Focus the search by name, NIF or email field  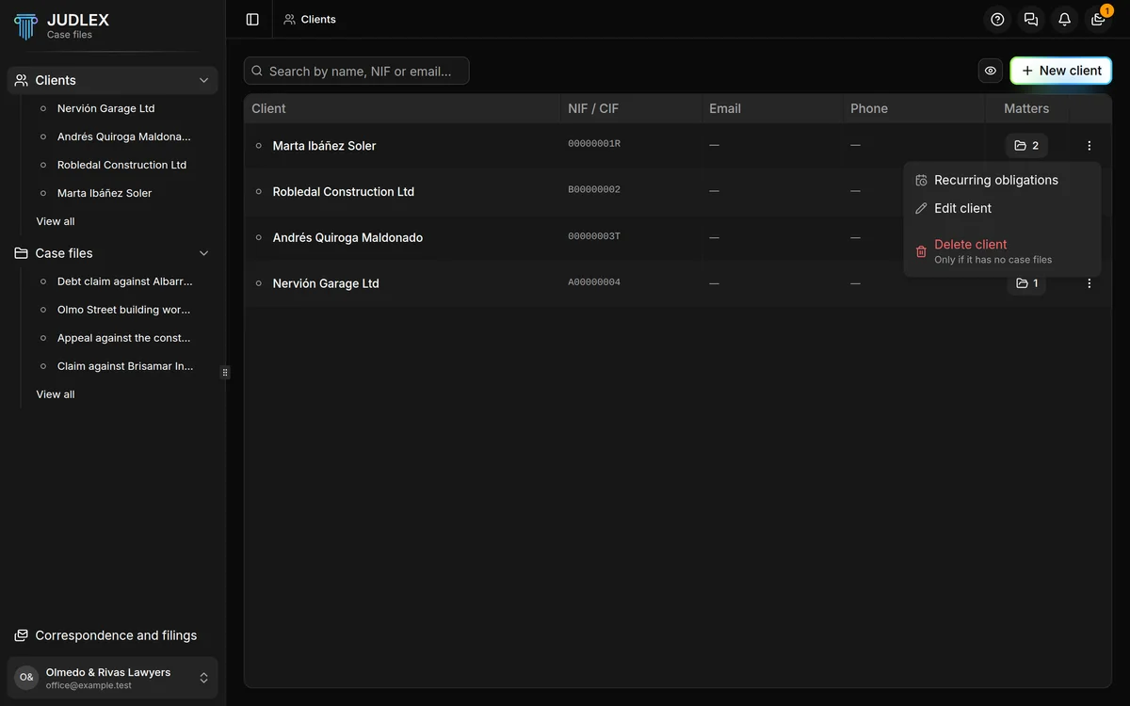[357, 71]
